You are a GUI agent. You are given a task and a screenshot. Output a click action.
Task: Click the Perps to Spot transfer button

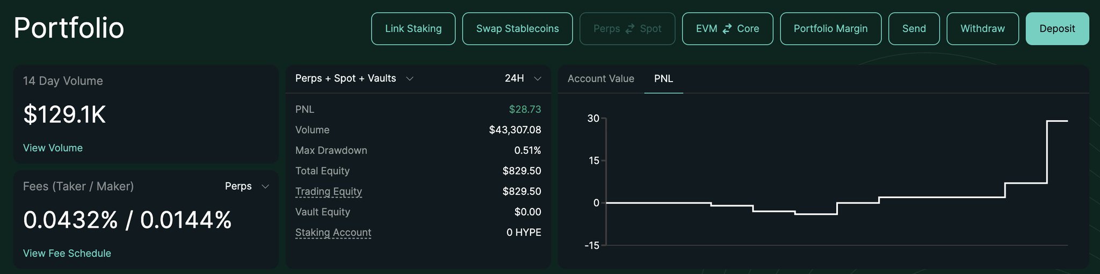click(x=627, y=28)
